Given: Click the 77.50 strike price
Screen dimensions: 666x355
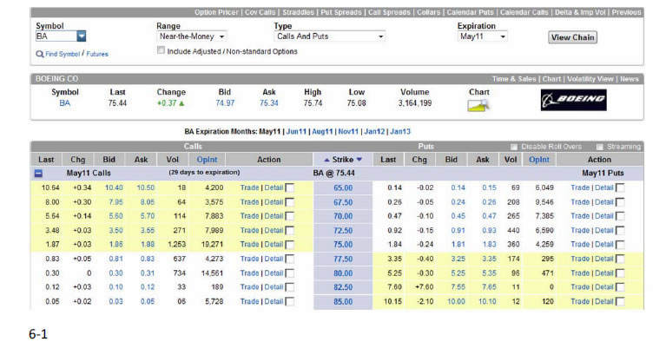Looking at the screenshot, I should tap(343, 259).
